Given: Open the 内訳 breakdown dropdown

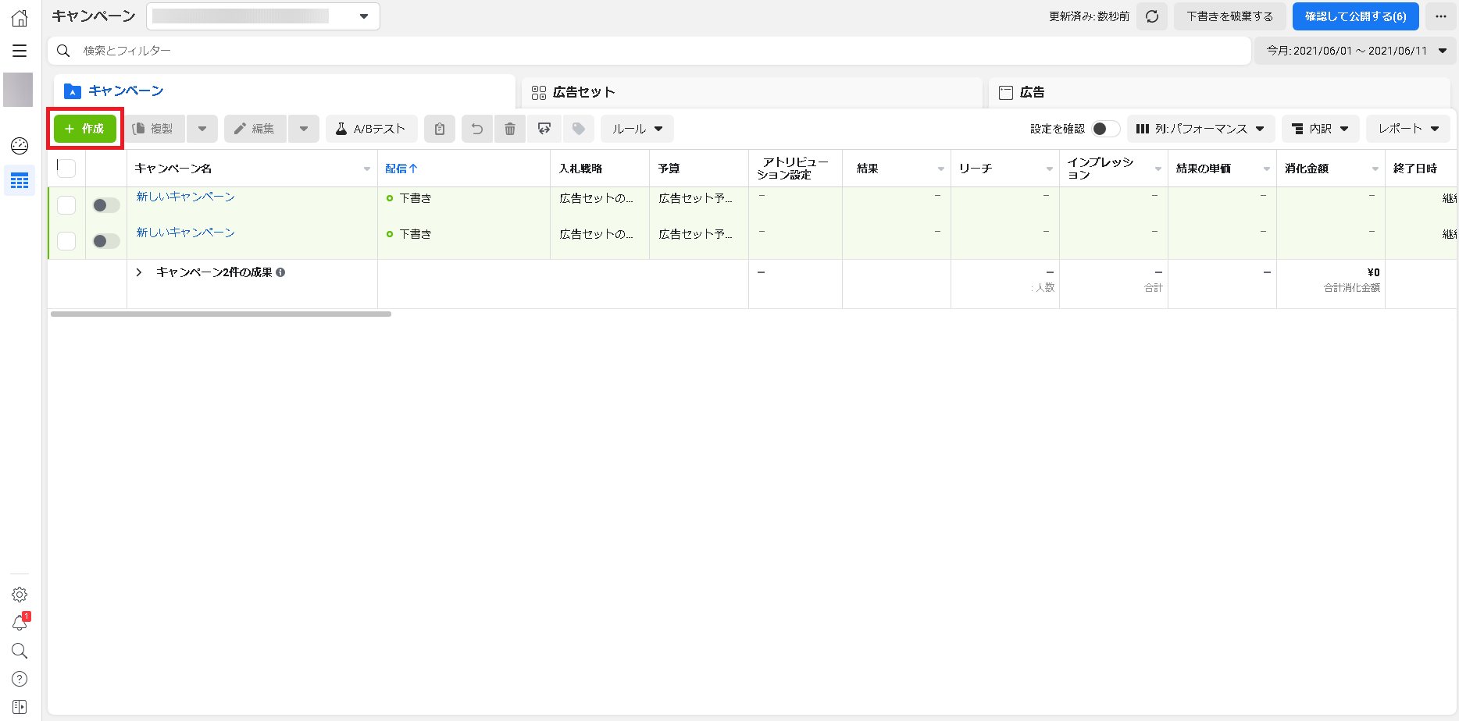Looking at the screenshot, I should tap(1320, 129).
